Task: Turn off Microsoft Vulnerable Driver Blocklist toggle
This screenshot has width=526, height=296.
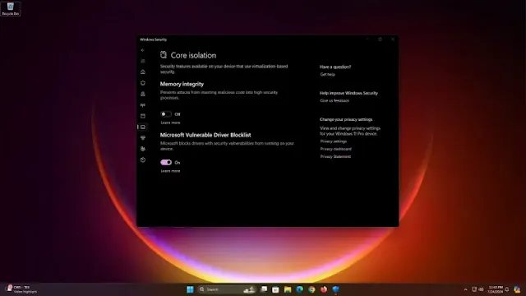Action: point(166,163)
